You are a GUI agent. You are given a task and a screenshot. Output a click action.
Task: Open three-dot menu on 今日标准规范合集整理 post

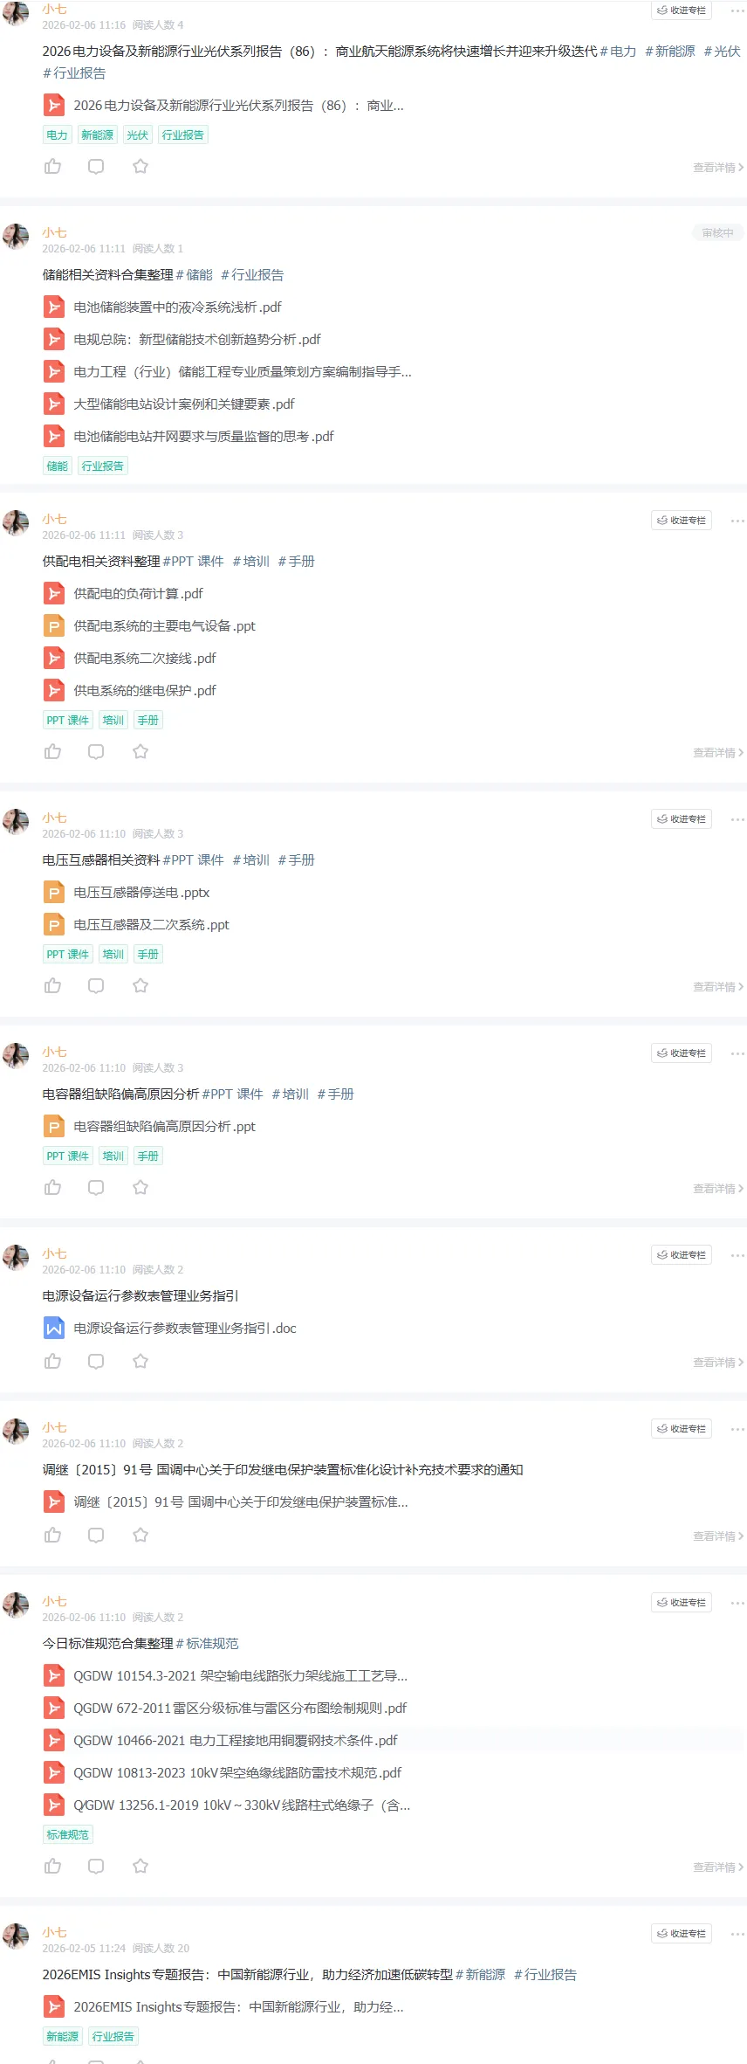pos(737,1603)
